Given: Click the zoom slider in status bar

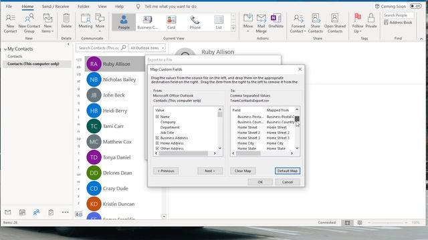Looking at the screenshot, I should [388, 223].
